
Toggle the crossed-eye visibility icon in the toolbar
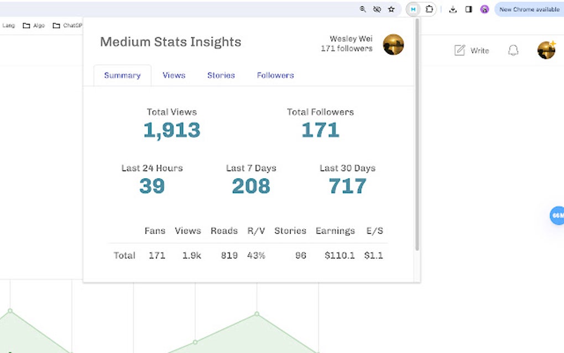pos(377,9)
